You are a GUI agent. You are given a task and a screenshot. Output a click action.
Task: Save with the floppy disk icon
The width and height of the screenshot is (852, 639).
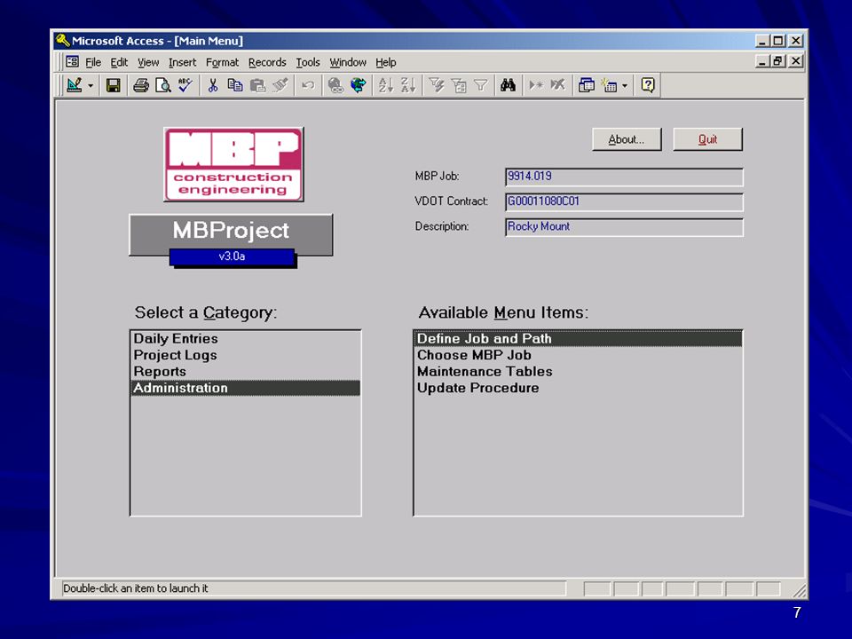tap(113, 85)
